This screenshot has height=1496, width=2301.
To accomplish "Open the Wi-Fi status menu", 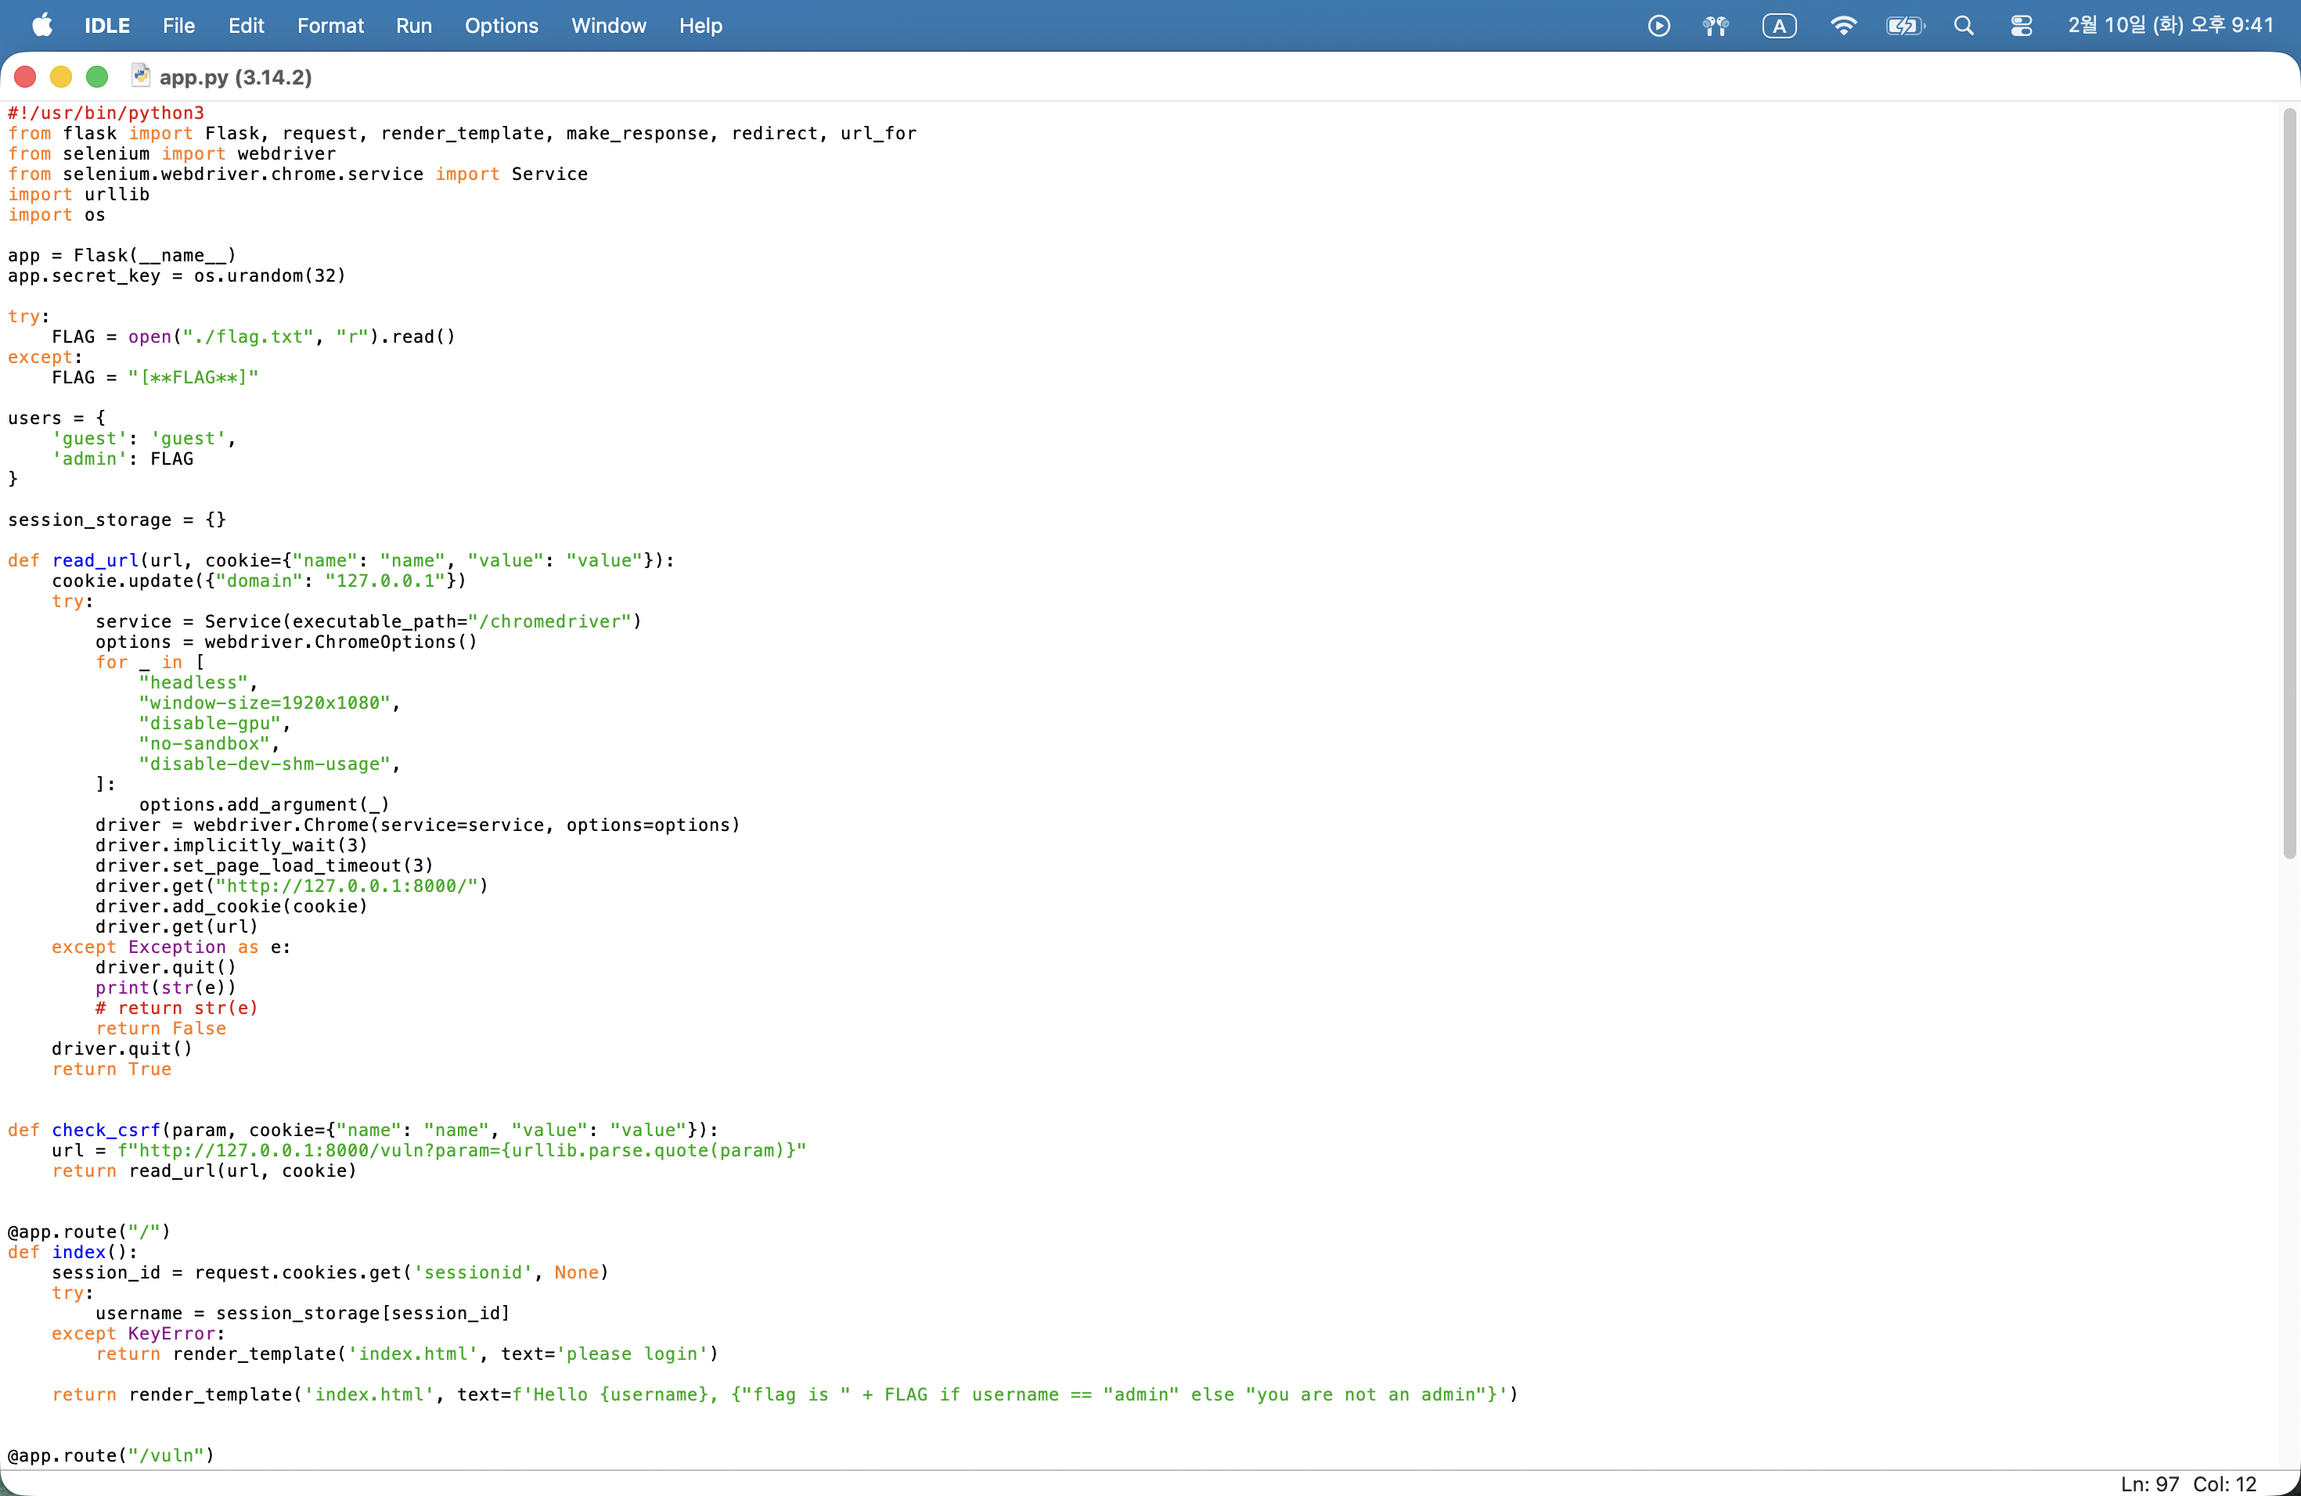I will [1842, 26].
